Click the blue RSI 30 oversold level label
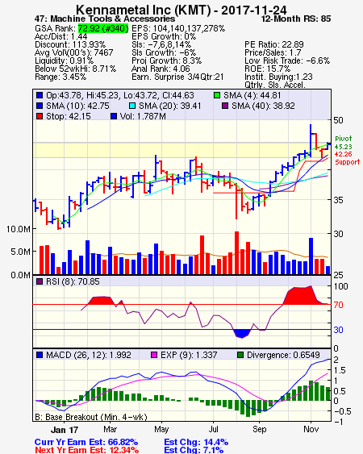Viewport: 363px width, 454px height. pos(338,330)
